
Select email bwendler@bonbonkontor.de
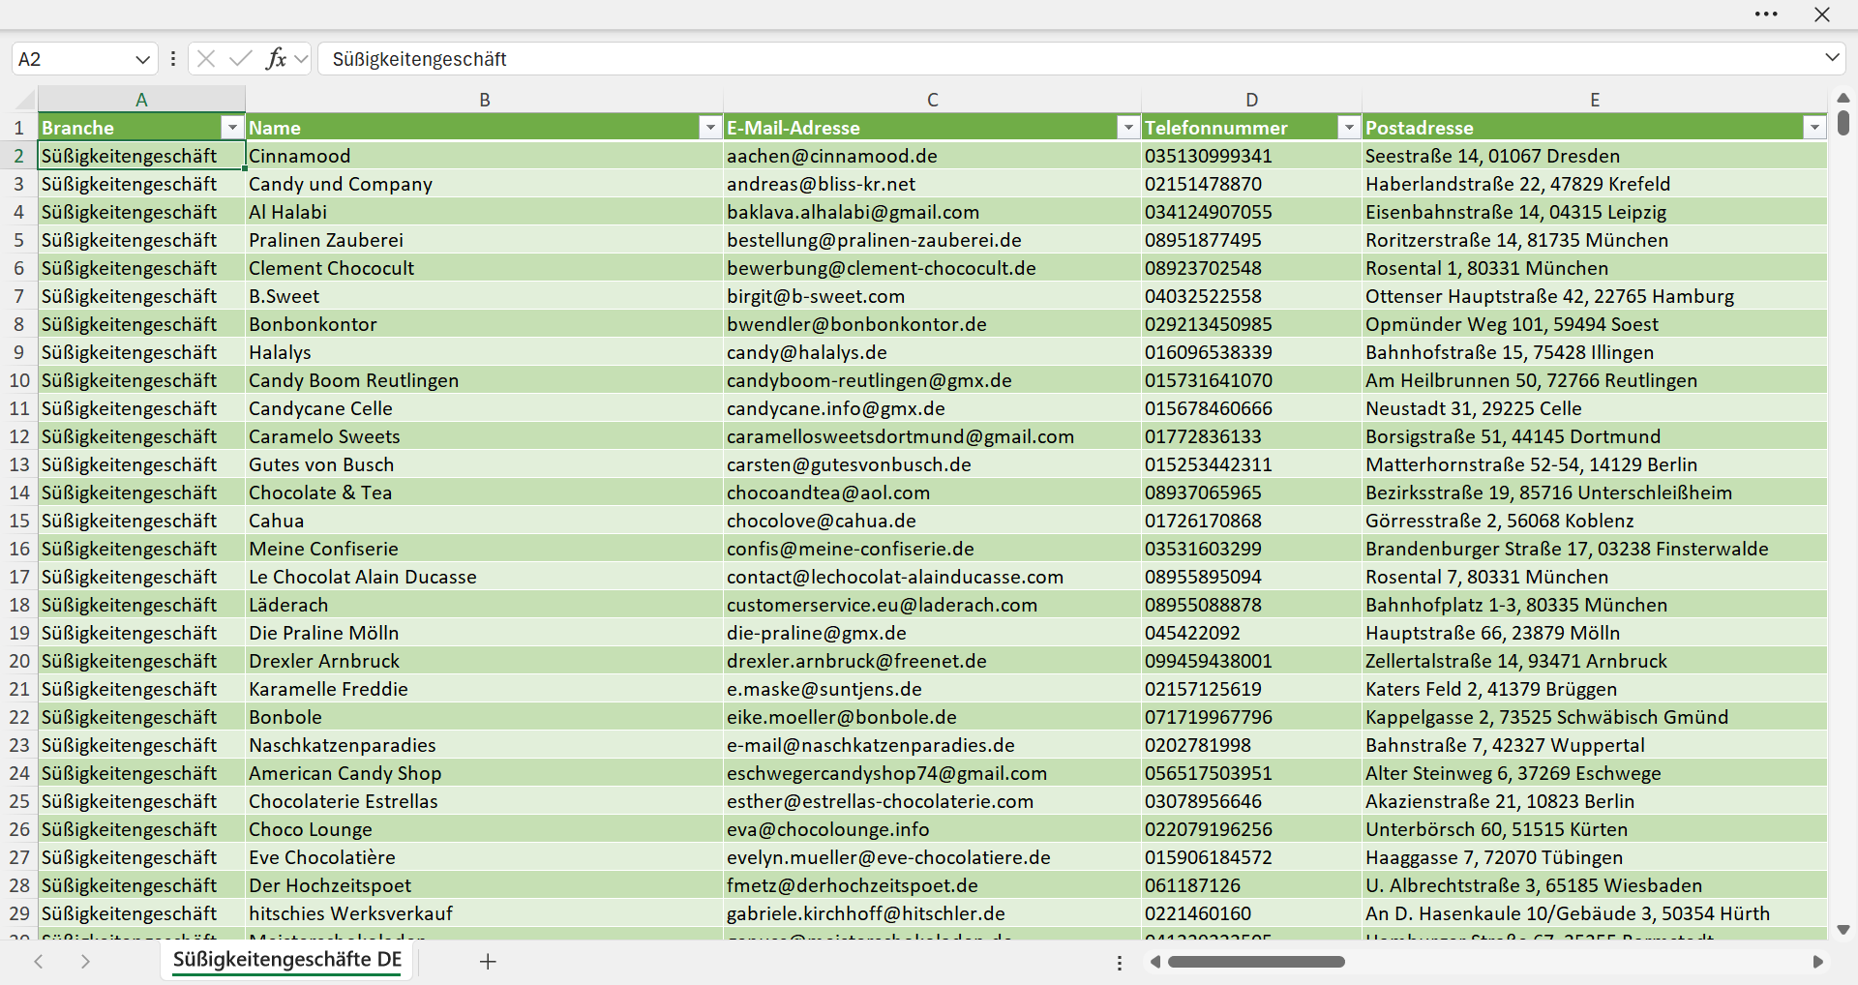932,324
